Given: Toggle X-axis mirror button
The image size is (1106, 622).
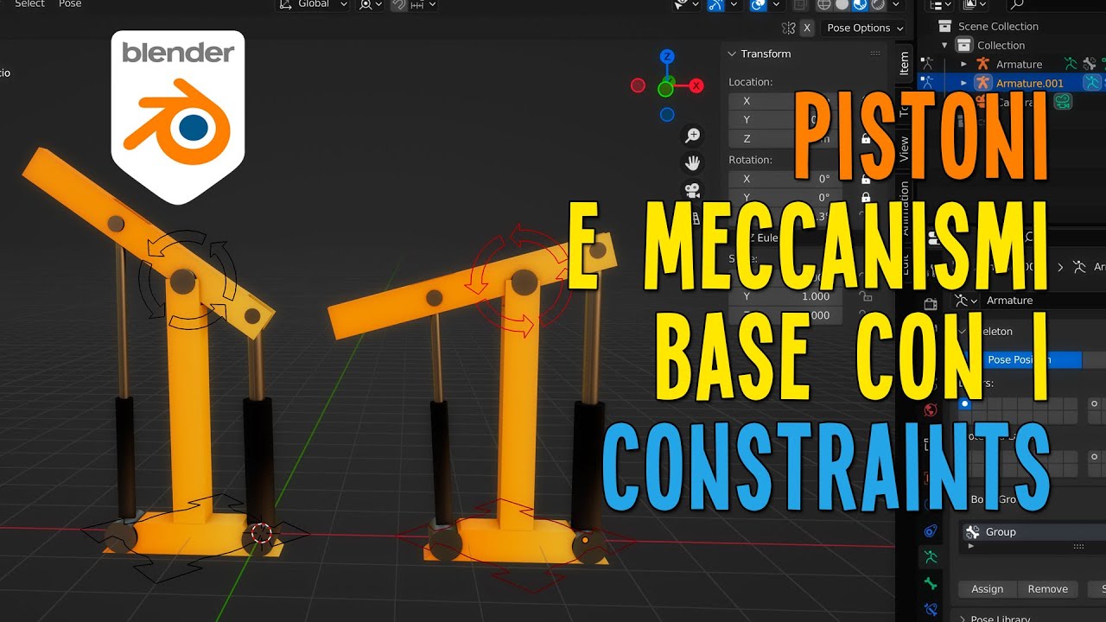Looking at the screenshot, I should click(x=807, y=28).
